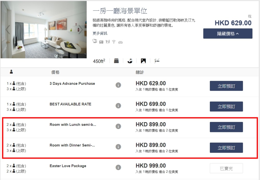Reserve the Room with Dinner package
Viewport: 260px width, 180px height.
pyautogui.click(x=226, y=148)
